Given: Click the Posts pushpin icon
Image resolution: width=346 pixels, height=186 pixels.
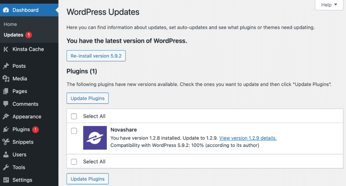Looking at the screenshot, I should pyautogui.click(x=6, y=66).
